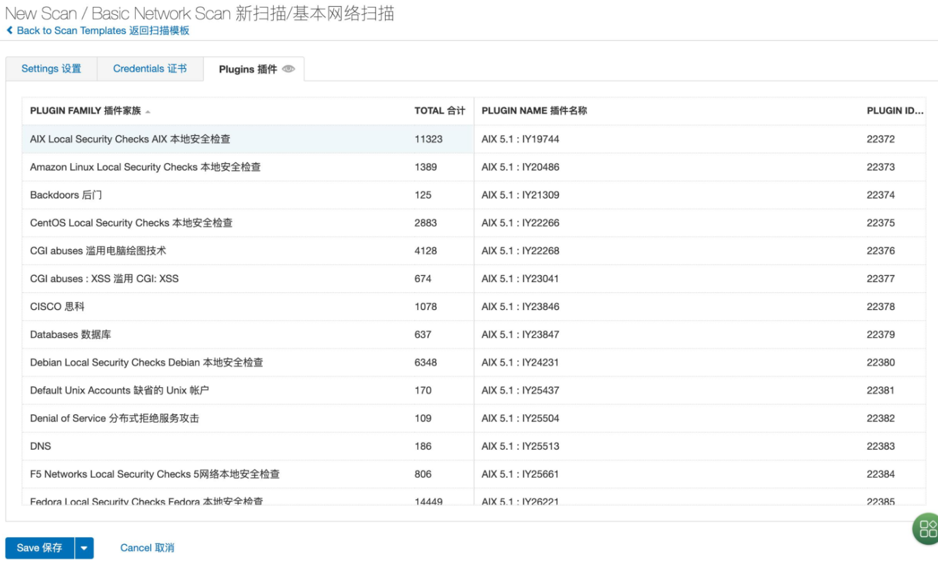This screenshot has height=568, width=938.
Task: Select Denial of Service plugin family
Action: click(x=115, y=418)
